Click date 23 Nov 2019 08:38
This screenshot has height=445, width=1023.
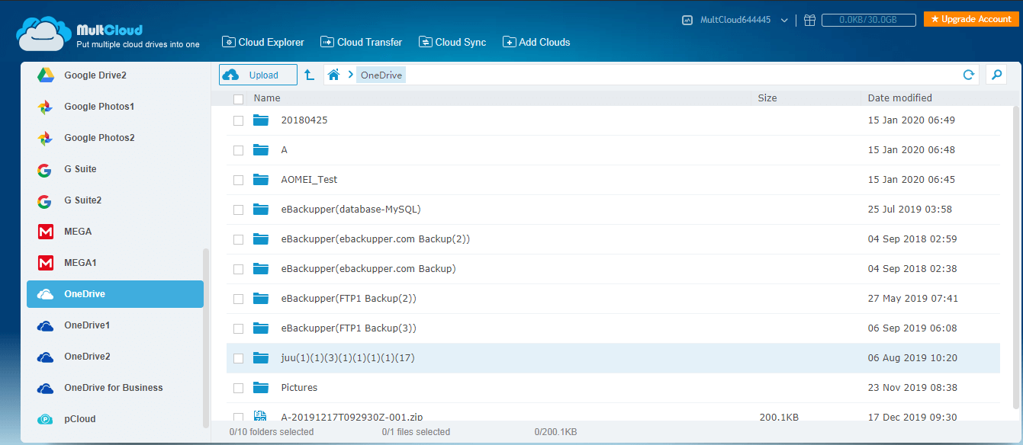(913, 388)
